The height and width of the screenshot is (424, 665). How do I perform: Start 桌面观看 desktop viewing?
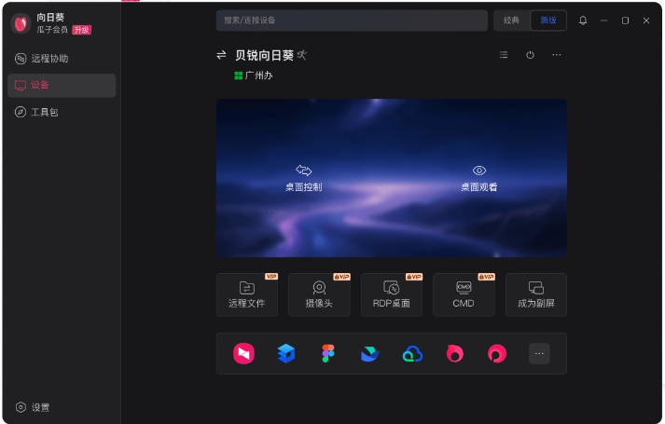click(x=479, y=178)
